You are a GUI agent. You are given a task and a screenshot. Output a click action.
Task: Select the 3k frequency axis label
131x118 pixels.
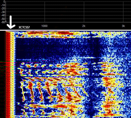click(x=123, y=26)
